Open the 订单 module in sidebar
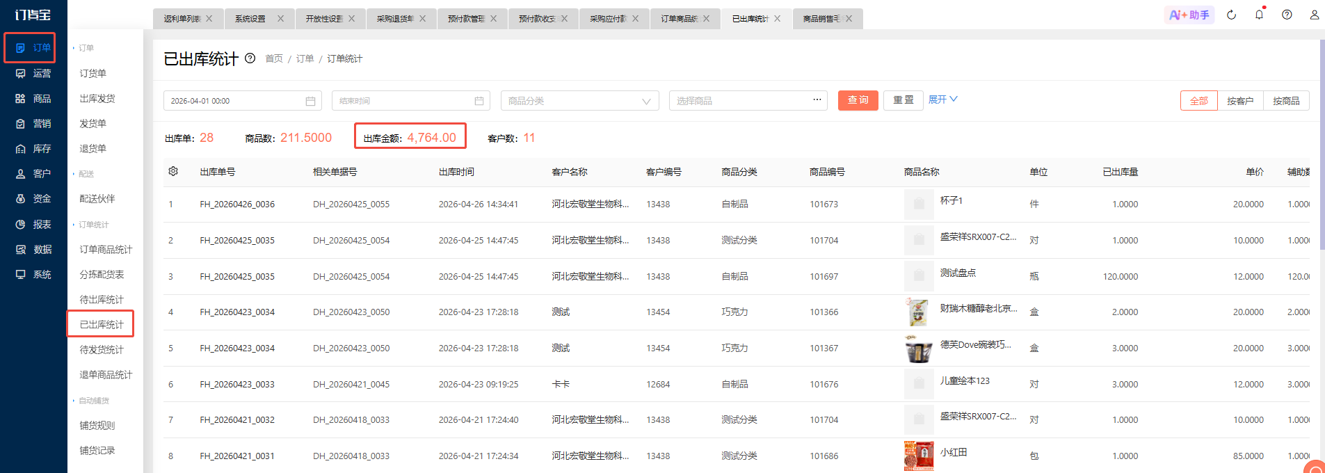The image size is (1325, 473). tap(33, 48)
